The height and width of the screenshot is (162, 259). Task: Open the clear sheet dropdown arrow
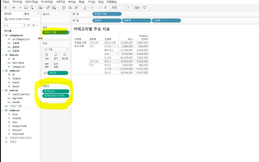[58, 8]
